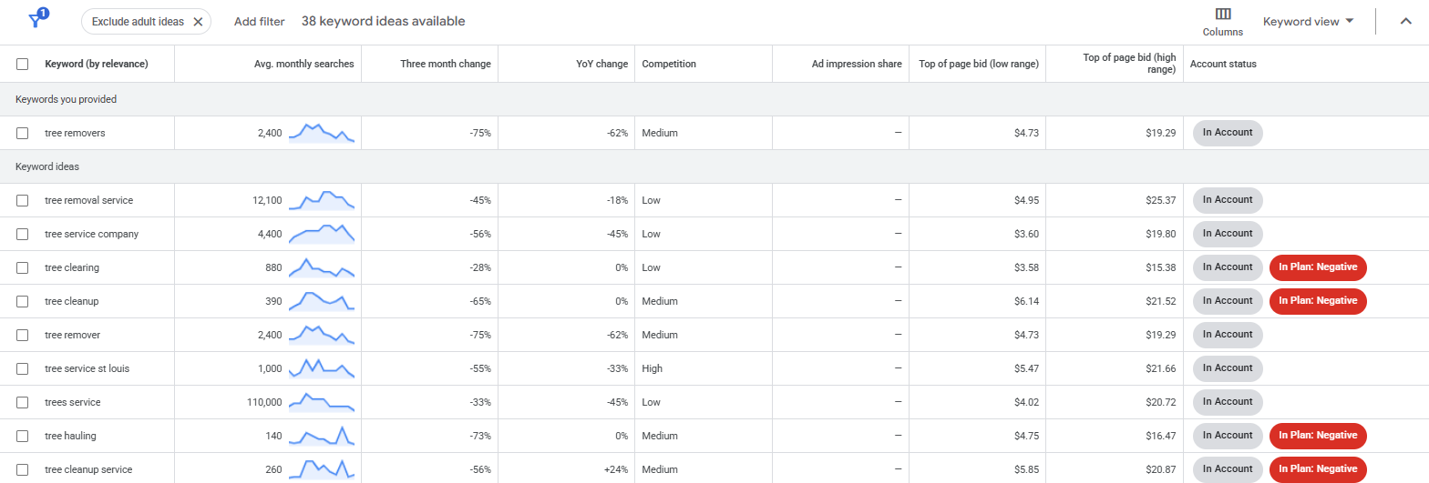Open the Keyword view dropdown
1429x483 pixels.
[x=1308, y=21]
